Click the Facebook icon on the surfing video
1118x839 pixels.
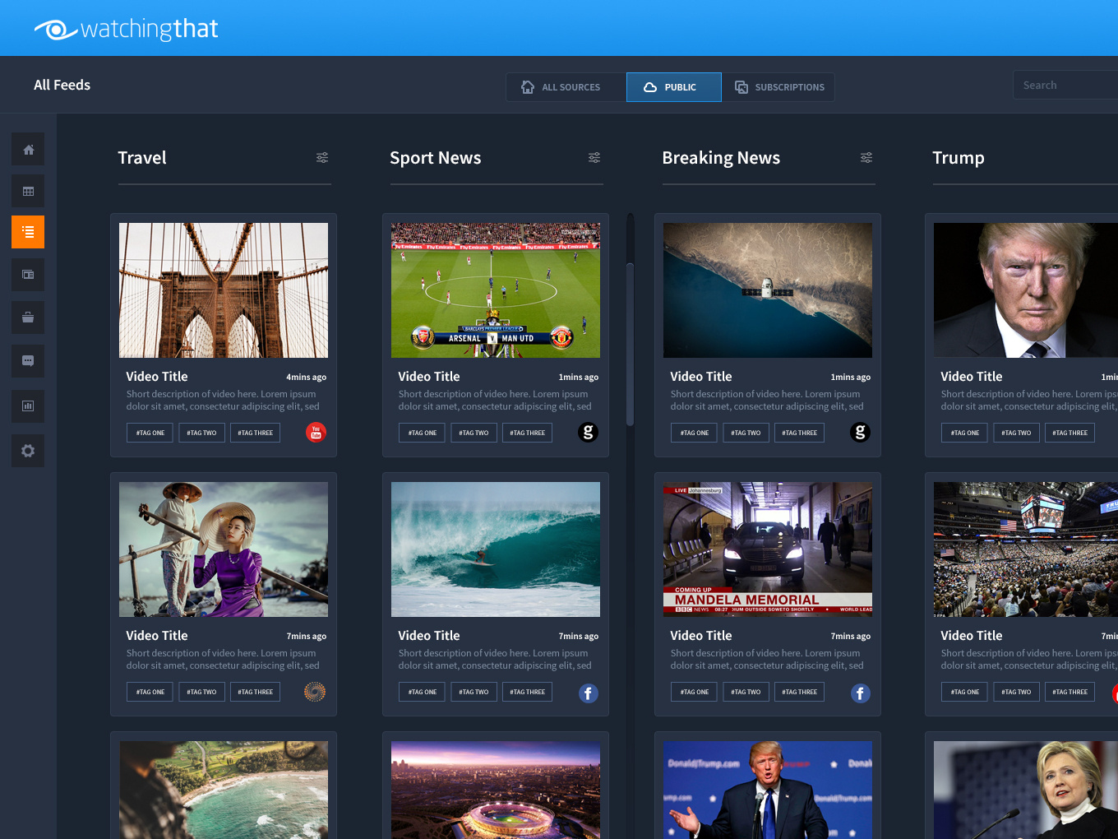coord(588,693)
